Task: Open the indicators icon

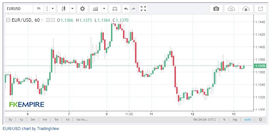Action: coord(96,9)
